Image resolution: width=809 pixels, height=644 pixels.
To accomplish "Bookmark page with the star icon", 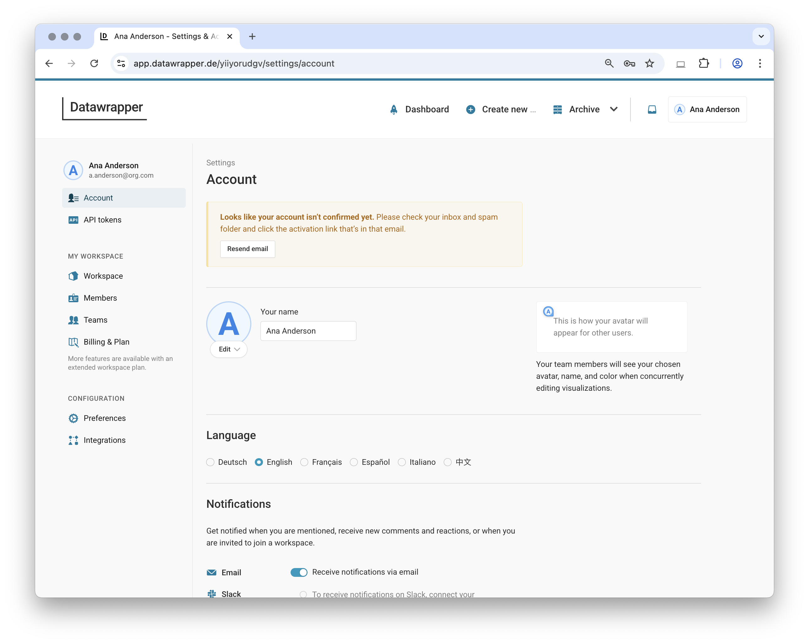I will [x=650, y=63].
